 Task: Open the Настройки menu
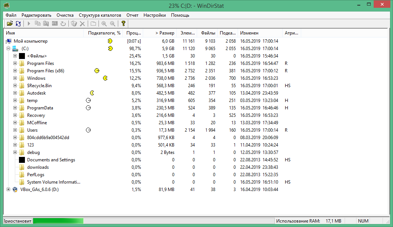point(154,15)
